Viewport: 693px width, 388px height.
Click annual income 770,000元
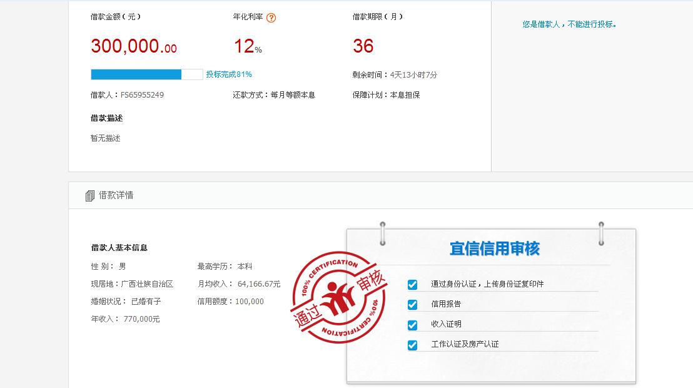point(142,319)
